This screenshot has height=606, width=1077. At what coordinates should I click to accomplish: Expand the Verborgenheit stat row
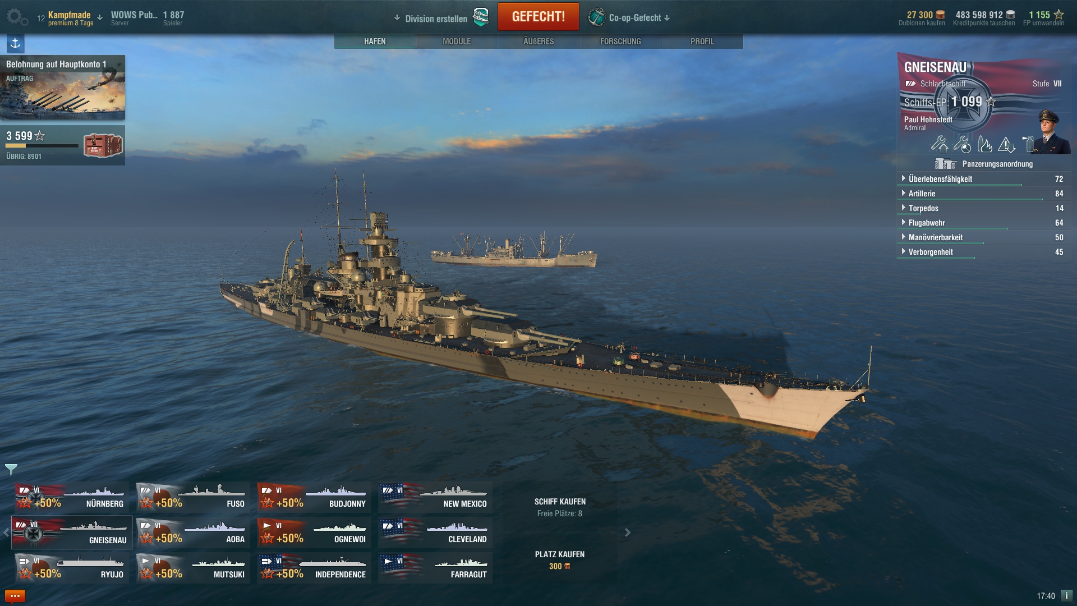982,252
